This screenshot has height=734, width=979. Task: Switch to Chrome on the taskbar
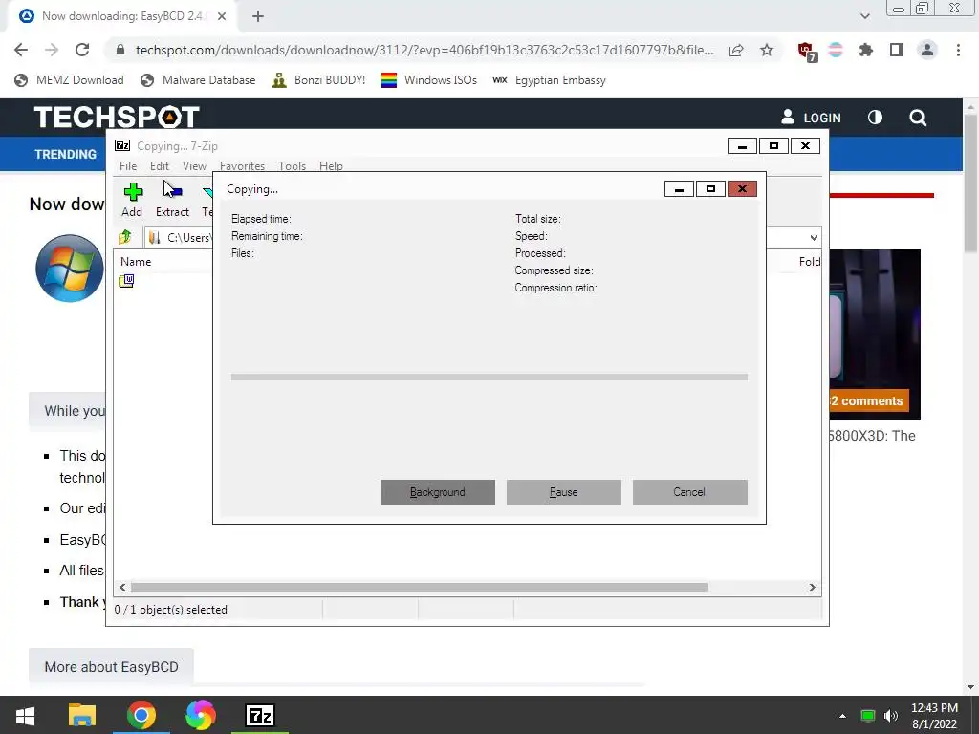point(141,715)
